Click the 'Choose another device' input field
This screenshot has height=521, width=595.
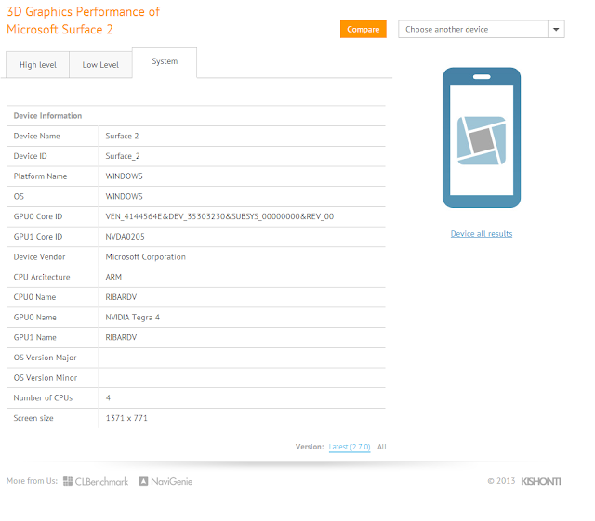pyautogui.click(x=473, y=29)
